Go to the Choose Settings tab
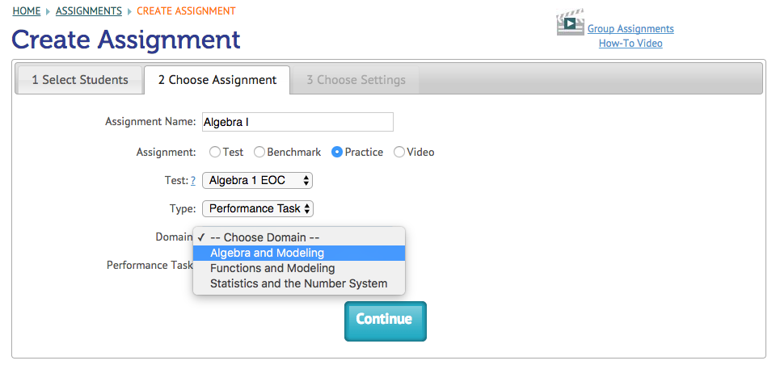The width and height of the screenshot is (776, 369). coord(356,80)
